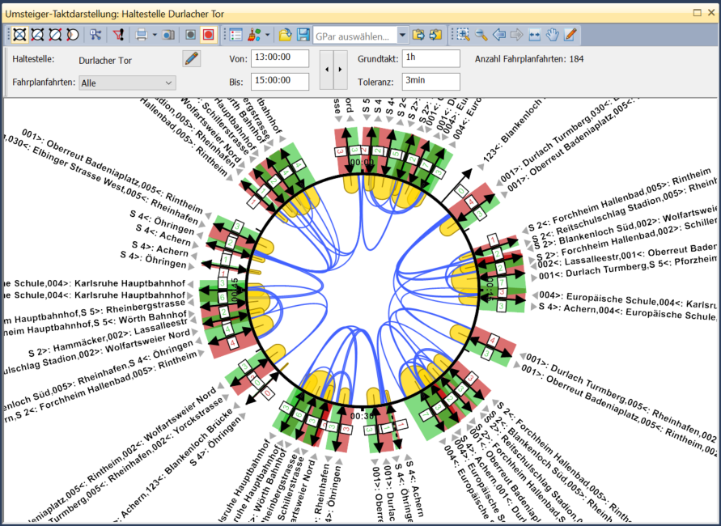Click the Grundtakt input field
Image resolution: width=721 pixels, height=526 pixels.
(x=430, y=58)
